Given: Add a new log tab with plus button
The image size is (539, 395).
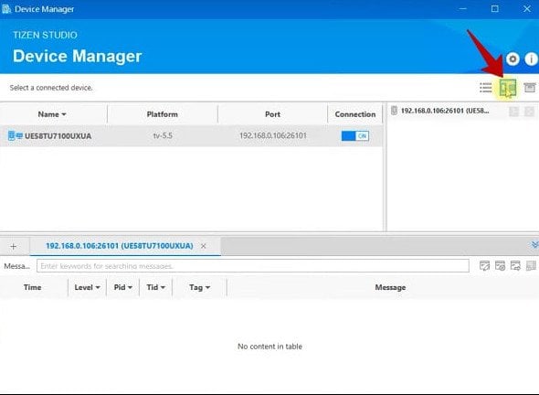Looking at the screenshot, I should pyautogui.click(x=14, y=246).
